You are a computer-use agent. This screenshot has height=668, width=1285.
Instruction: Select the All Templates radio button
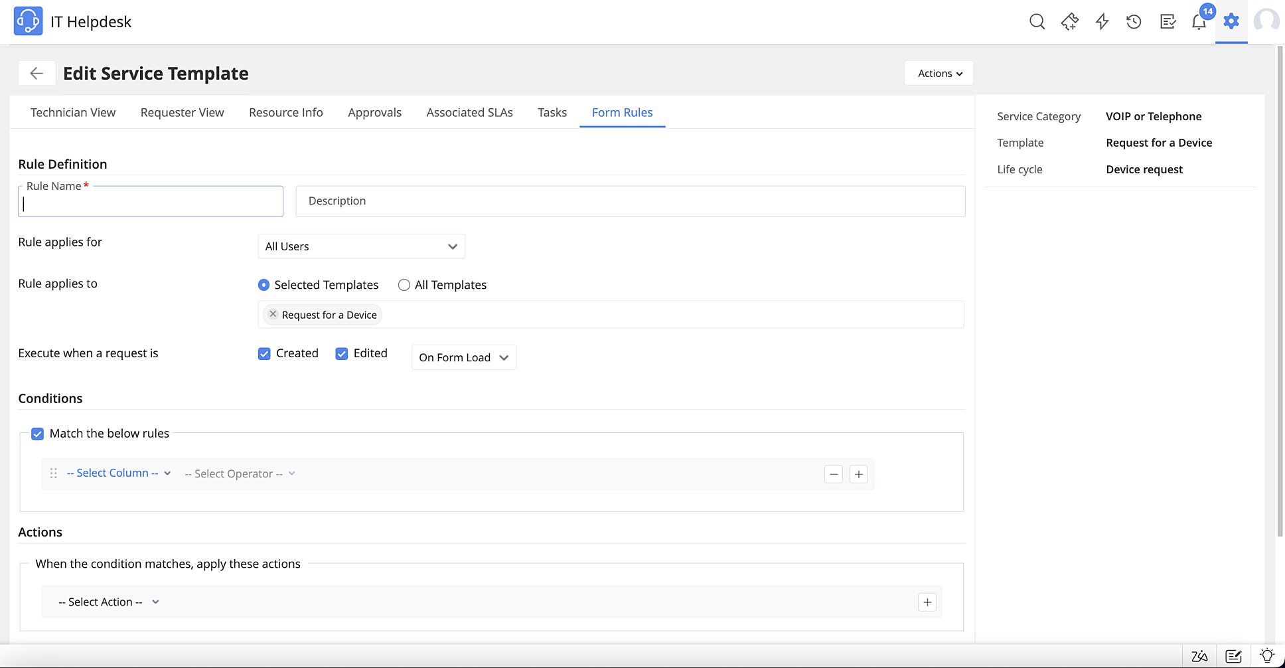(x=404, y=284)
